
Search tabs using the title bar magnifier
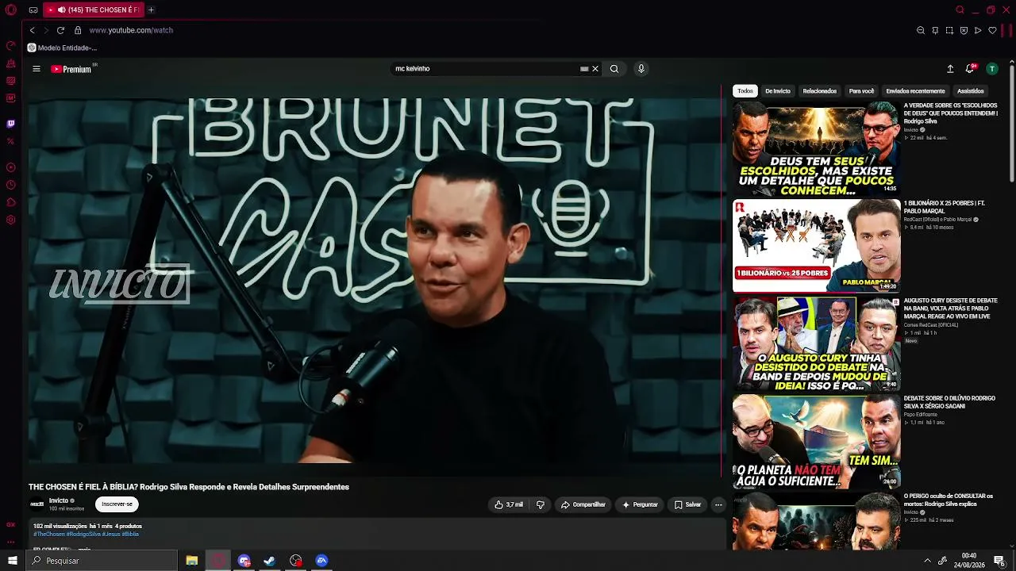pos(960,10)
